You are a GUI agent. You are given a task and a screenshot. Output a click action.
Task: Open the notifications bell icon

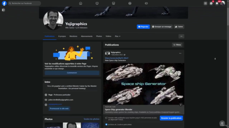(x=217, y=3)
